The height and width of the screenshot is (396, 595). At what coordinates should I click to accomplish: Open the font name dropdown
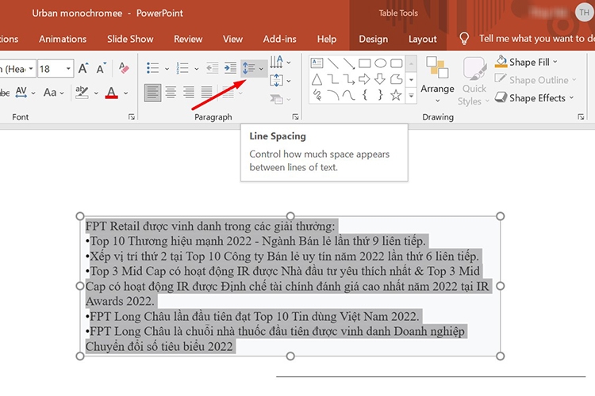31,69
